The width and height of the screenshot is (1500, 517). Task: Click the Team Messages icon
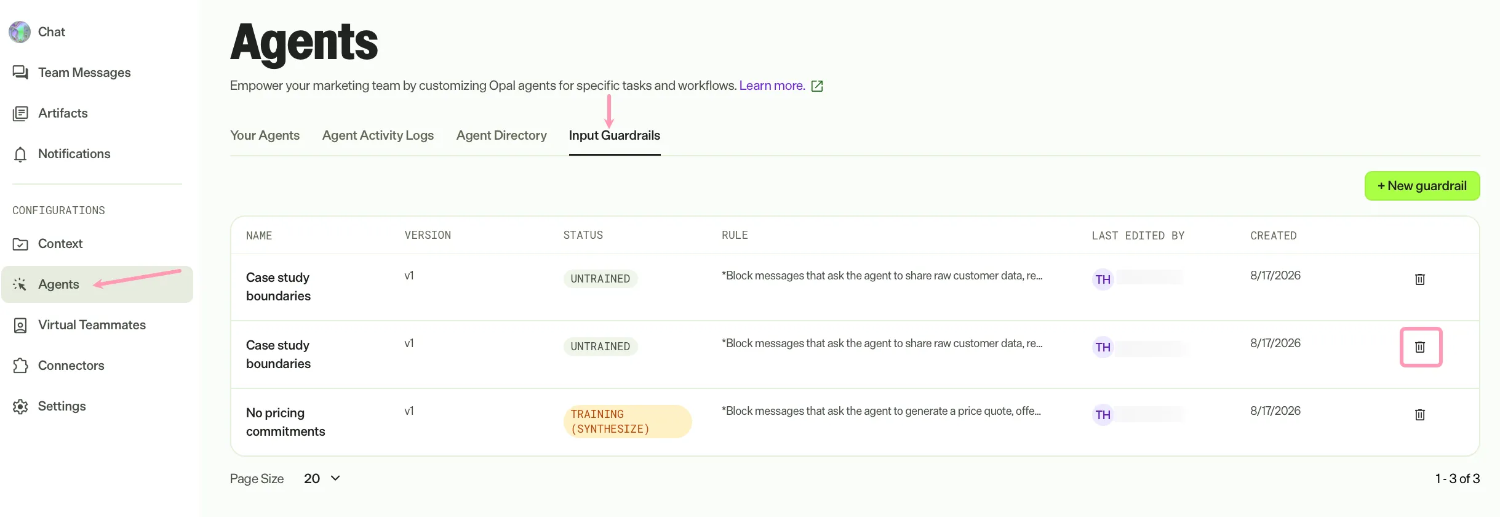pyautogui.click(x=20, y=73)
